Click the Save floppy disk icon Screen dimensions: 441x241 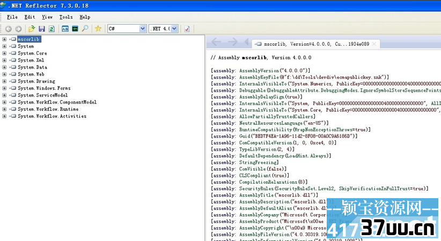coord(42,28)
